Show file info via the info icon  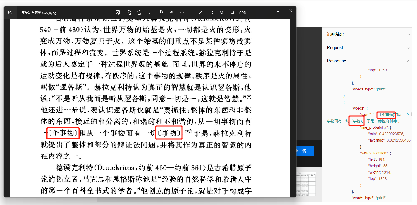click(161, 13)
